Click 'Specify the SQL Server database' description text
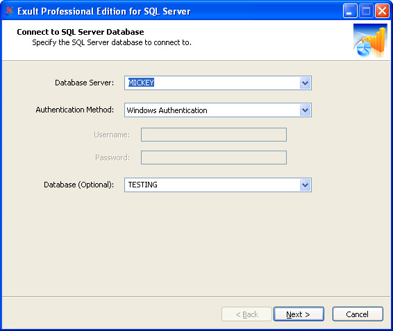 click(x=112, y=42)
